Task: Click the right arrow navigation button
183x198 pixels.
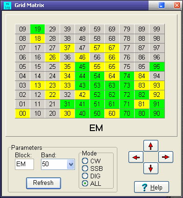Action: click(166, 157)
